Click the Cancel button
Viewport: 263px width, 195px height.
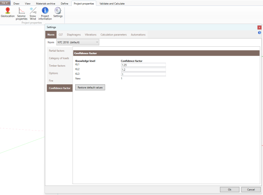point(251,190)
